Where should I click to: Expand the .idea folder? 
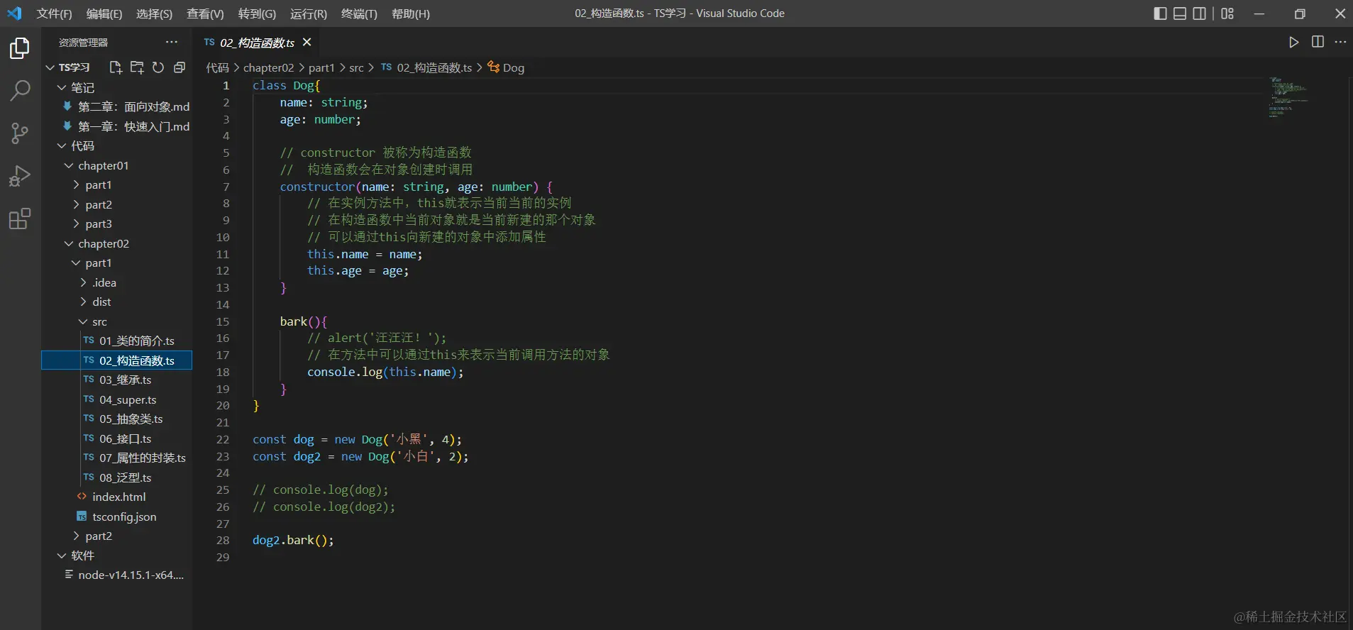[83, 282]
